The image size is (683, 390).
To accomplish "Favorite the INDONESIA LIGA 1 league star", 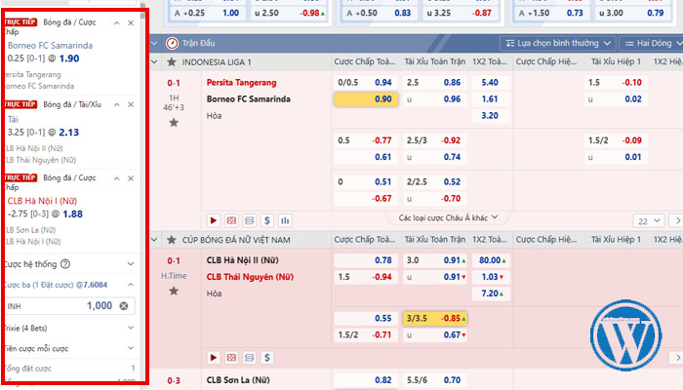I will tap(172, 62).
